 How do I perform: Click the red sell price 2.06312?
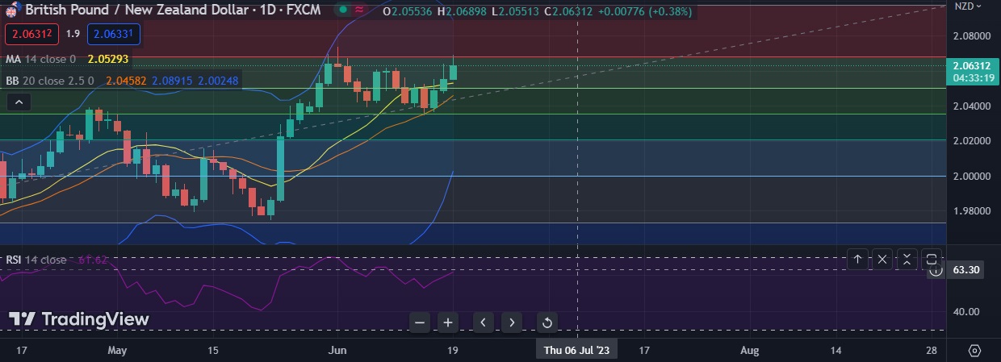[x=31, y=34]
